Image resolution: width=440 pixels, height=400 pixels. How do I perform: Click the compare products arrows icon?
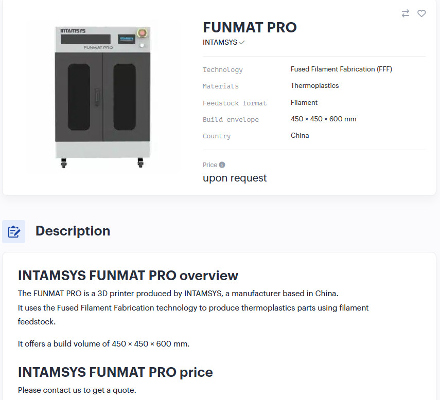405,13
